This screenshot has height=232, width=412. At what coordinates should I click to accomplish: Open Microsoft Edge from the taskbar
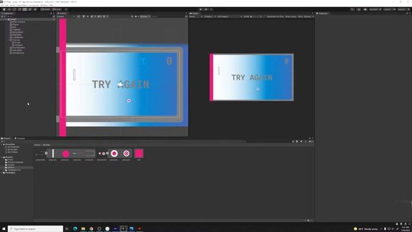tap(75, 229)
